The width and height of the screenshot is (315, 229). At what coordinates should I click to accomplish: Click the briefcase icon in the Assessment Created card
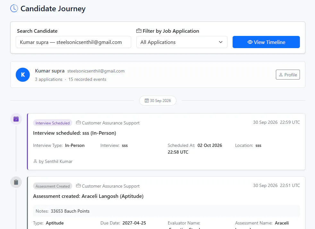(78, 186)
